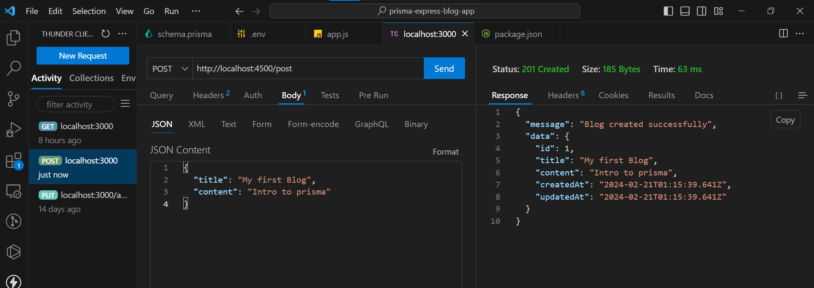Send the POST request

[x=444, y=68]
